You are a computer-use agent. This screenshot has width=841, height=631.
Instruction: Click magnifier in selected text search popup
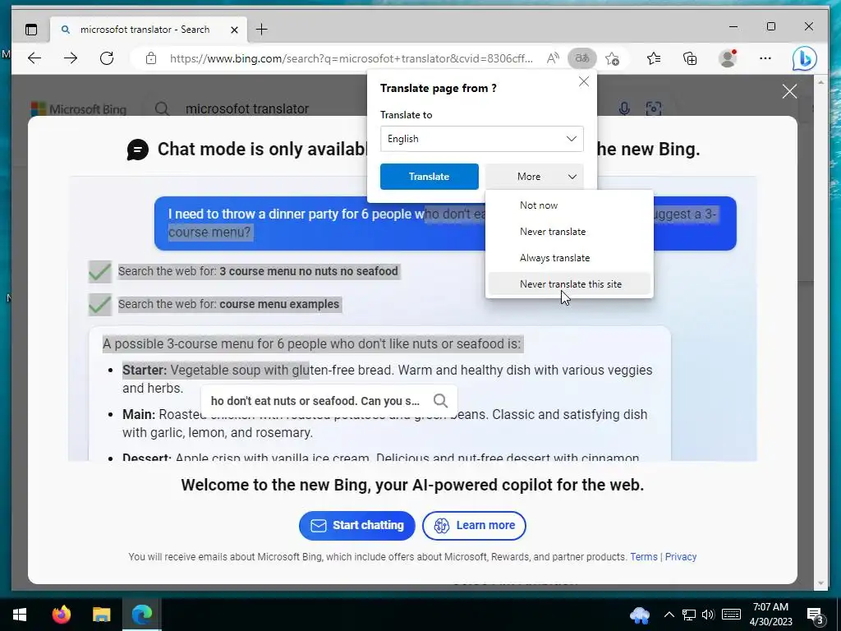(x=440, y=401)
